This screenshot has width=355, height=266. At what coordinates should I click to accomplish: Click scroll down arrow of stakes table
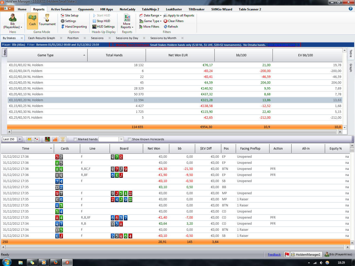point(345,127)
